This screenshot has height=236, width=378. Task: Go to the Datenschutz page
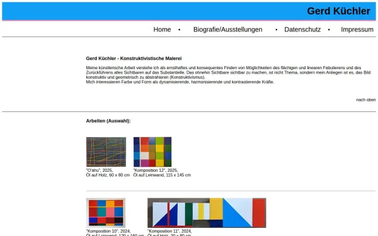(302, 30)
